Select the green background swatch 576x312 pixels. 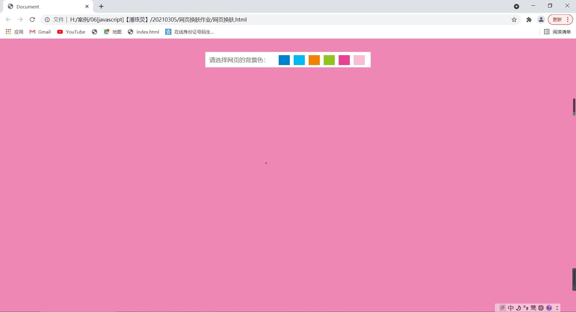click(329, 60)
